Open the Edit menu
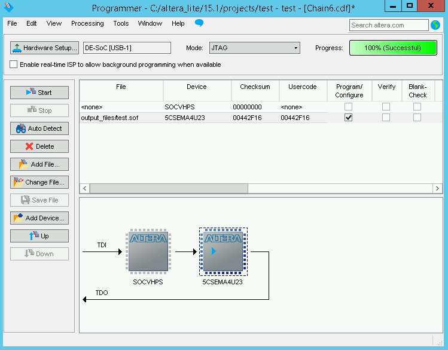448x350 pixels. (x=32, y=23)
